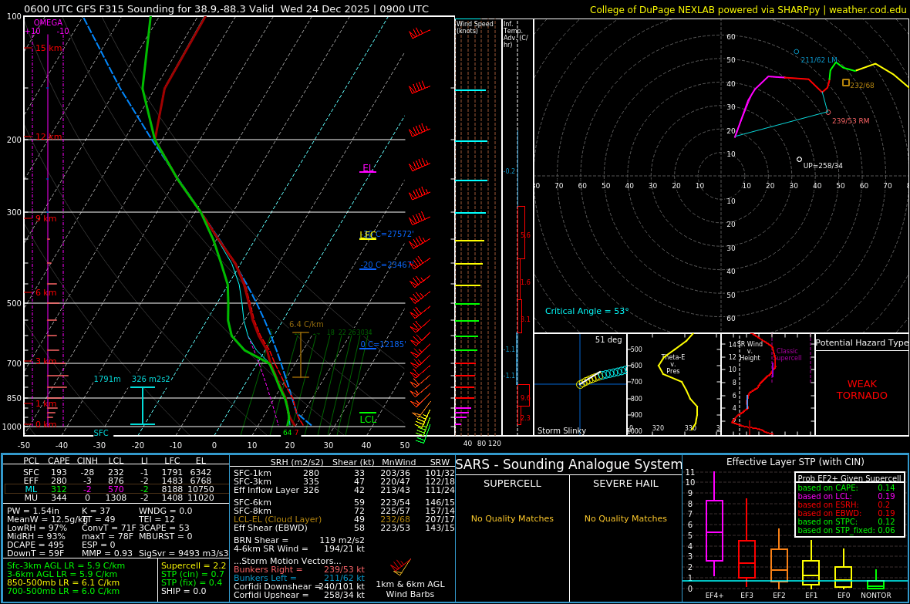The image size is (910, 604).
Task: Click the orange square 232/68 hodograph marker
Action: click(845, 83)
